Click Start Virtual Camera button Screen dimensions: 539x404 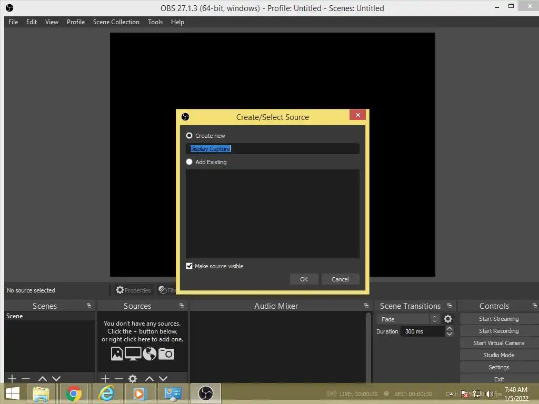tap(499, 343)
